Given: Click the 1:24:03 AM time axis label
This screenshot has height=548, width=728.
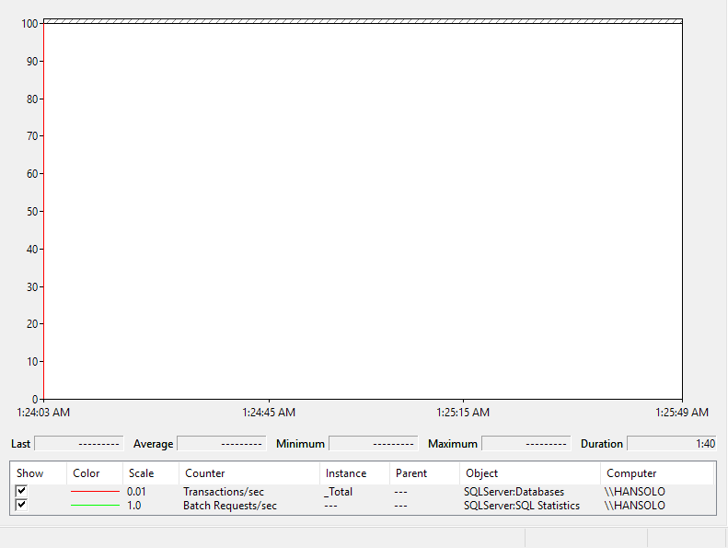Looking at the screenshot, I should click(x=43, y=413).
